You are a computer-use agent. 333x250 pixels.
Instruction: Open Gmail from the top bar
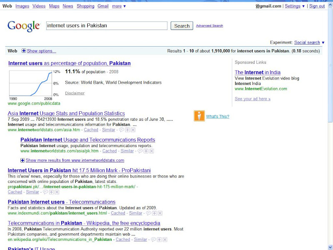(x=103, y=6)
